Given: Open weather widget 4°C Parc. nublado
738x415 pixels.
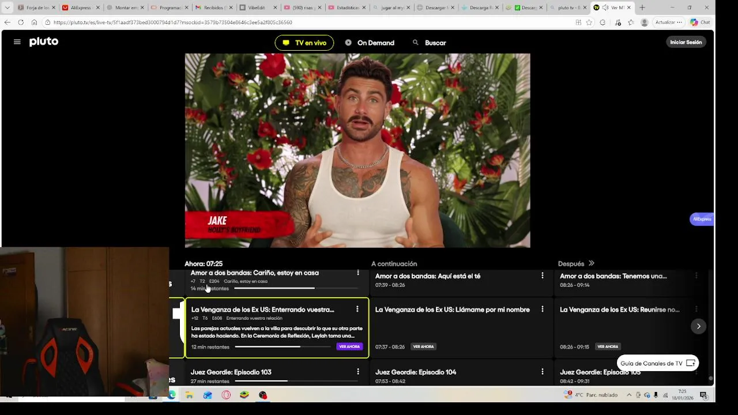Looking at the screenshot, I should [x=591, y=395].
